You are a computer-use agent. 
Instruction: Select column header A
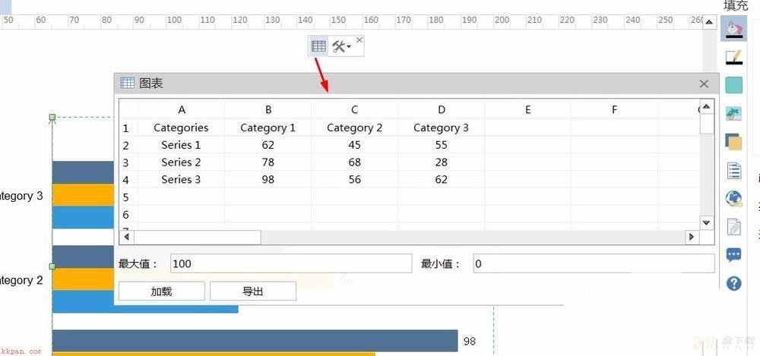(182, 110)
